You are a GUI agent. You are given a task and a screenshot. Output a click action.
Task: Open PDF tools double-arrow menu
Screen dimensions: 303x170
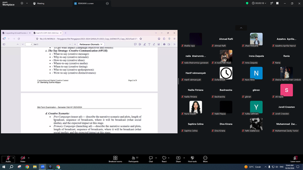[x=174, y=44]
